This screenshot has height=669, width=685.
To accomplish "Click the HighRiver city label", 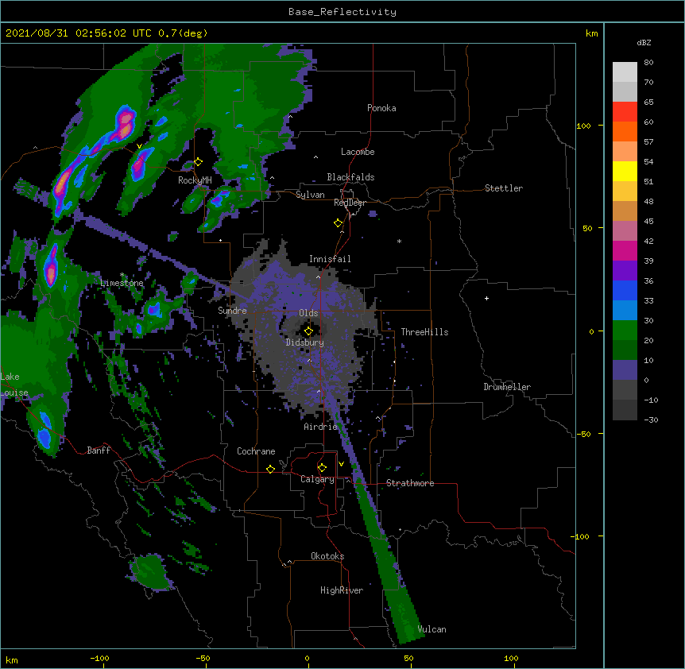I will 342,590.
